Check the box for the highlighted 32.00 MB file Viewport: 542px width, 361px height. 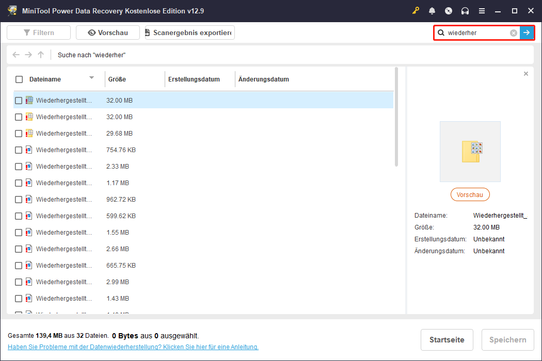(x=19, y=101)
